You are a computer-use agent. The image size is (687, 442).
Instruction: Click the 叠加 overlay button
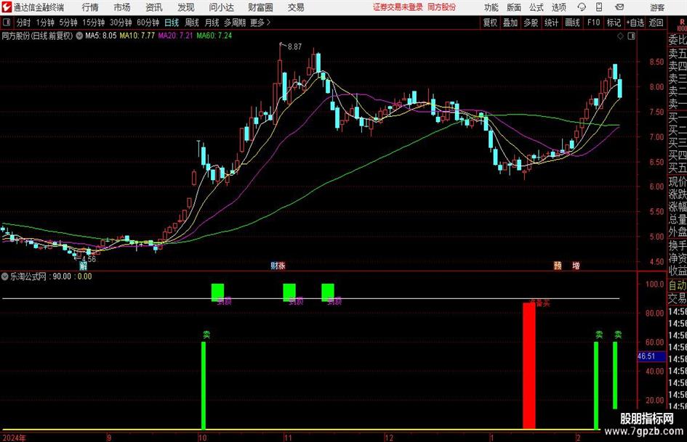510,22
